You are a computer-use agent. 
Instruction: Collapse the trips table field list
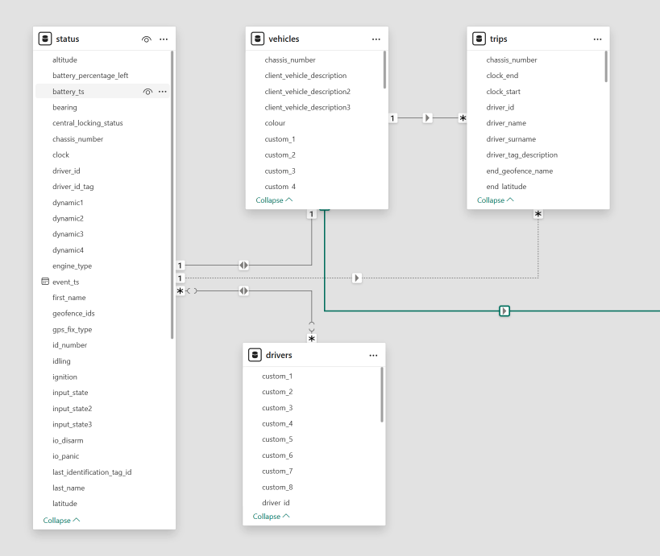[x=496, y=200]
